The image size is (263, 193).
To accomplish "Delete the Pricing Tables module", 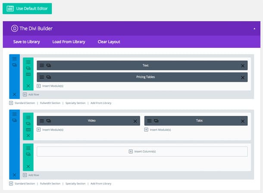I will (243, 78).
